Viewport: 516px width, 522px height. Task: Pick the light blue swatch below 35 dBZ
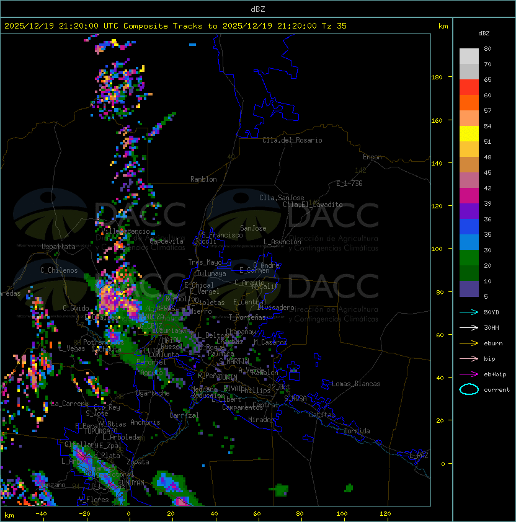coord(469,242)
